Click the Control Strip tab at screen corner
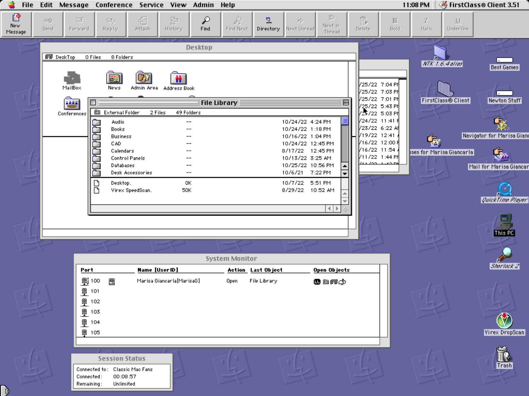Screen dimensions: 529x396 pos(4,390)
